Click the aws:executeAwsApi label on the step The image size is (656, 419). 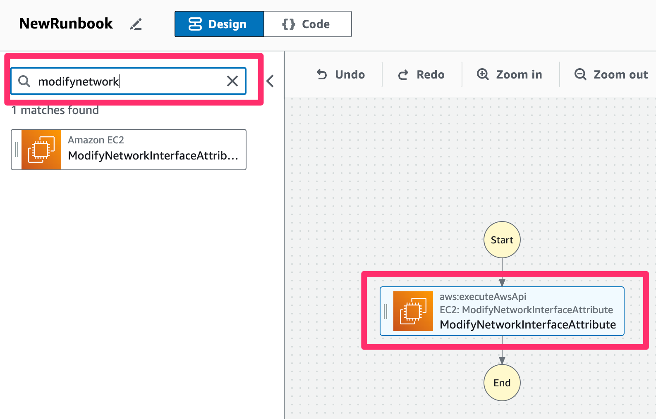point(483,297)
